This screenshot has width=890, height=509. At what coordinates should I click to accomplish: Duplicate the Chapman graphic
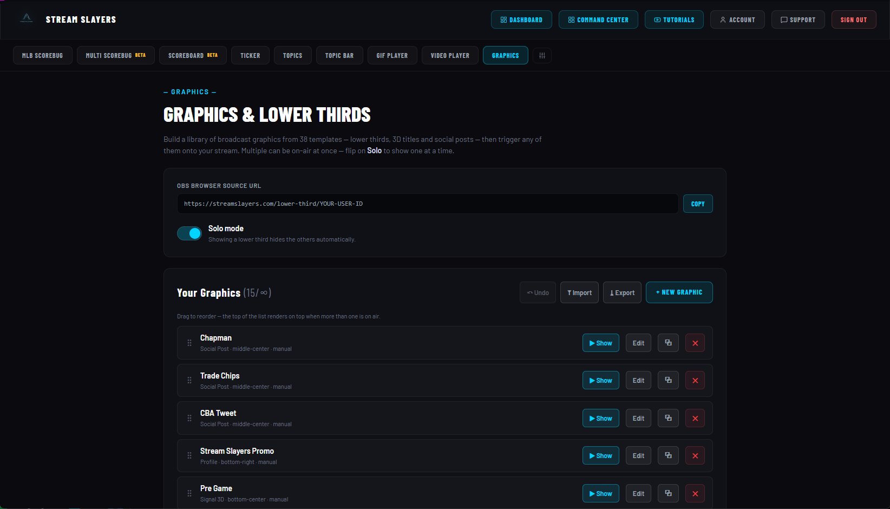(668, 343)
